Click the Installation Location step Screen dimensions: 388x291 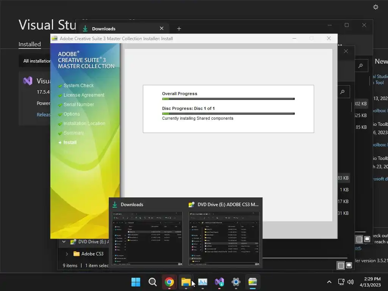coord(84,123)
